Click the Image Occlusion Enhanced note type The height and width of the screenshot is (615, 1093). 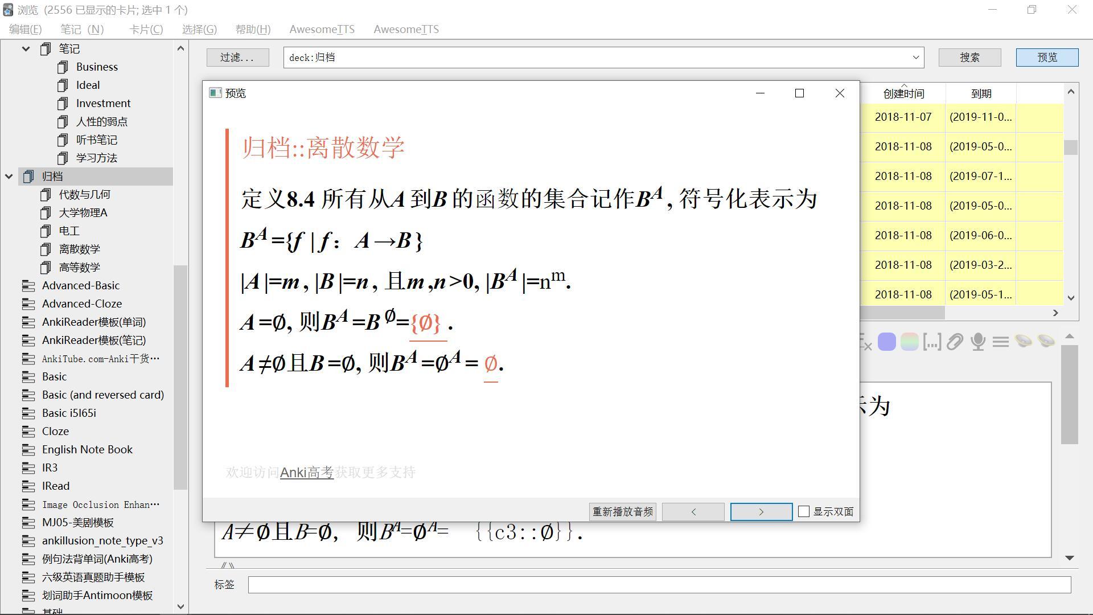click(100, 505)
